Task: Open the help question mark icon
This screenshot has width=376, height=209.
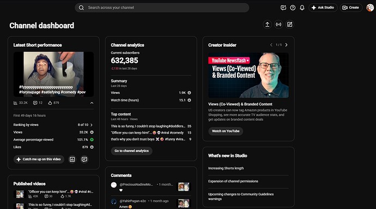Action: coord(293,8)
